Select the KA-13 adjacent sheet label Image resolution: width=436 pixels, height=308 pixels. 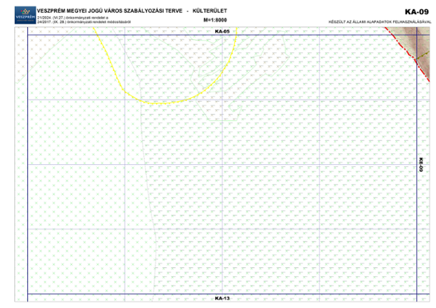(222, 299)
